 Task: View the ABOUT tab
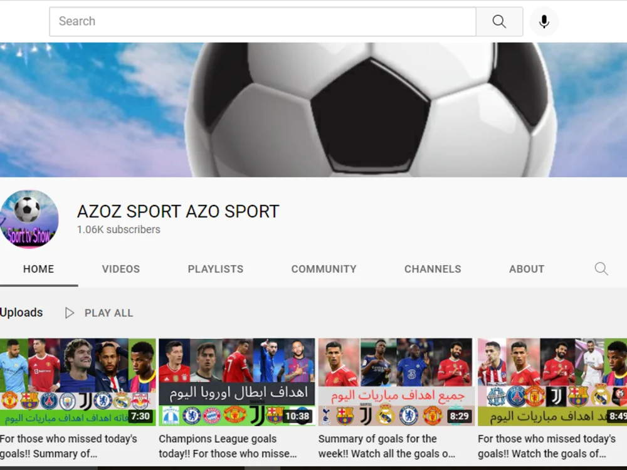tap(527, 269)
